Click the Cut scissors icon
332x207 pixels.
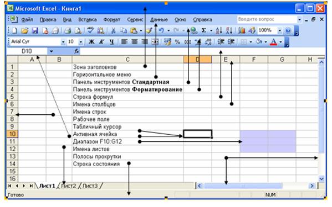(113, 31)
